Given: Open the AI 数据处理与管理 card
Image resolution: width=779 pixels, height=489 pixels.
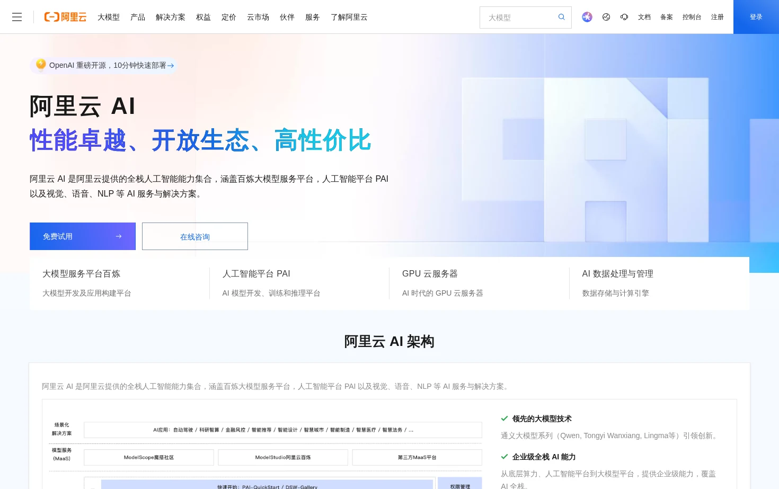Looking at the screenshot, I should tap(659, 283).
